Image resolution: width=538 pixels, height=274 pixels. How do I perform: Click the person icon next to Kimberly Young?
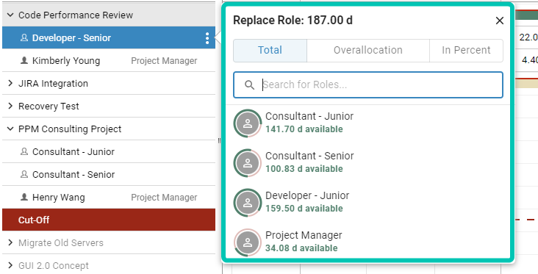coord(24,60)
